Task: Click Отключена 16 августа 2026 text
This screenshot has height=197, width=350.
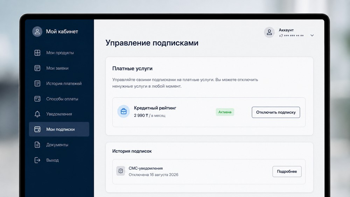Action: pos(153,175)
